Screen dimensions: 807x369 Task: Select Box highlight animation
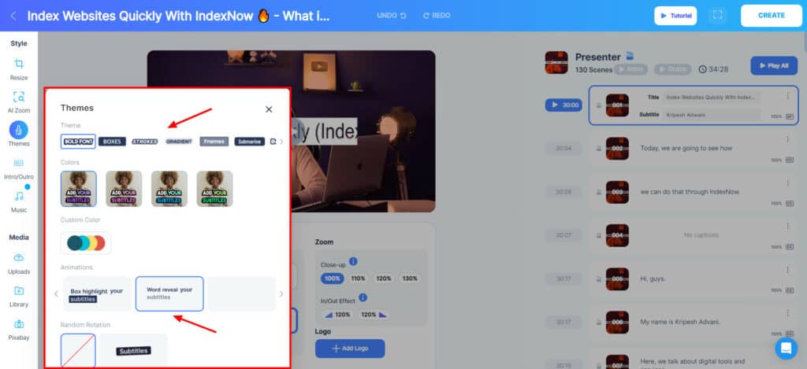[x=97, y=294]
